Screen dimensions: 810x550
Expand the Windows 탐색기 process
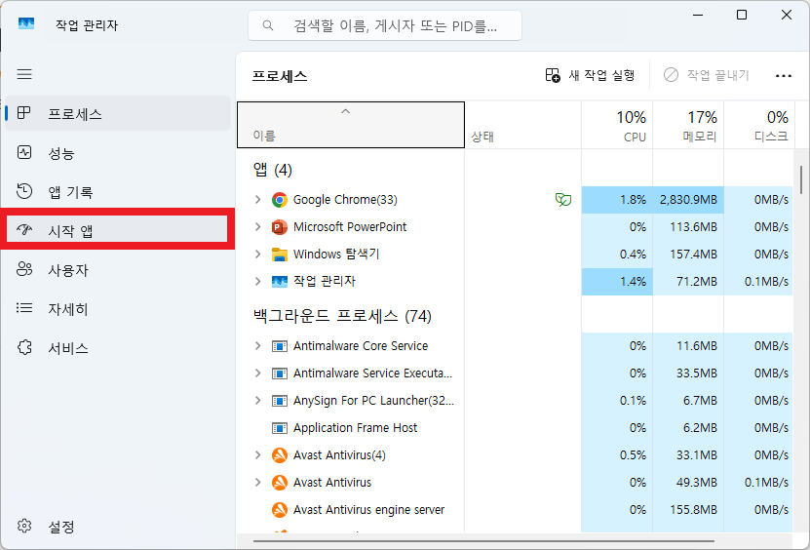pos(257,255)
